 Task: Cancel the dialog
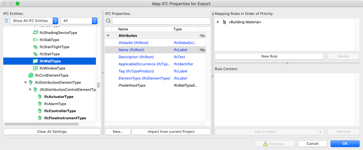coord(313,144)
